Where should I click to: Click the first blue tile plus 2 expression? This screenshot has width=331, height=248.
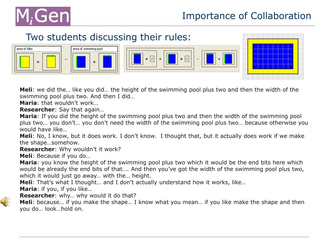[143, 59]
